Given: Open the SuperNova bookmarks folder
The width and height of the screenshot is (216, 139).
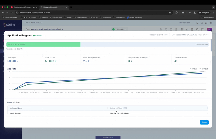Looking at the screenshot, I should (105, 18).
